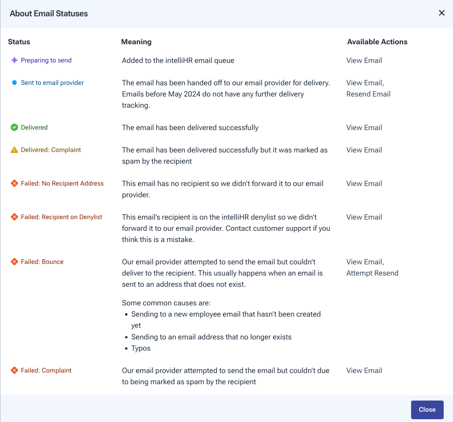453x422 pixels.
Task: Select the Delivered status text
Action: (x=34, y=127)
